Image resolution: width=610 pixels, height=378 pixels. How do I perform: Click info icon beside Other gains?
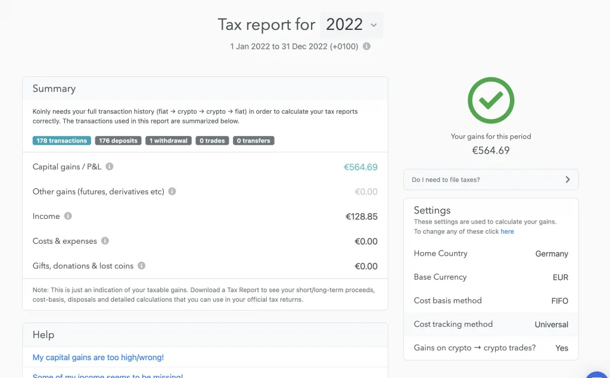click(x=172, y=191)
